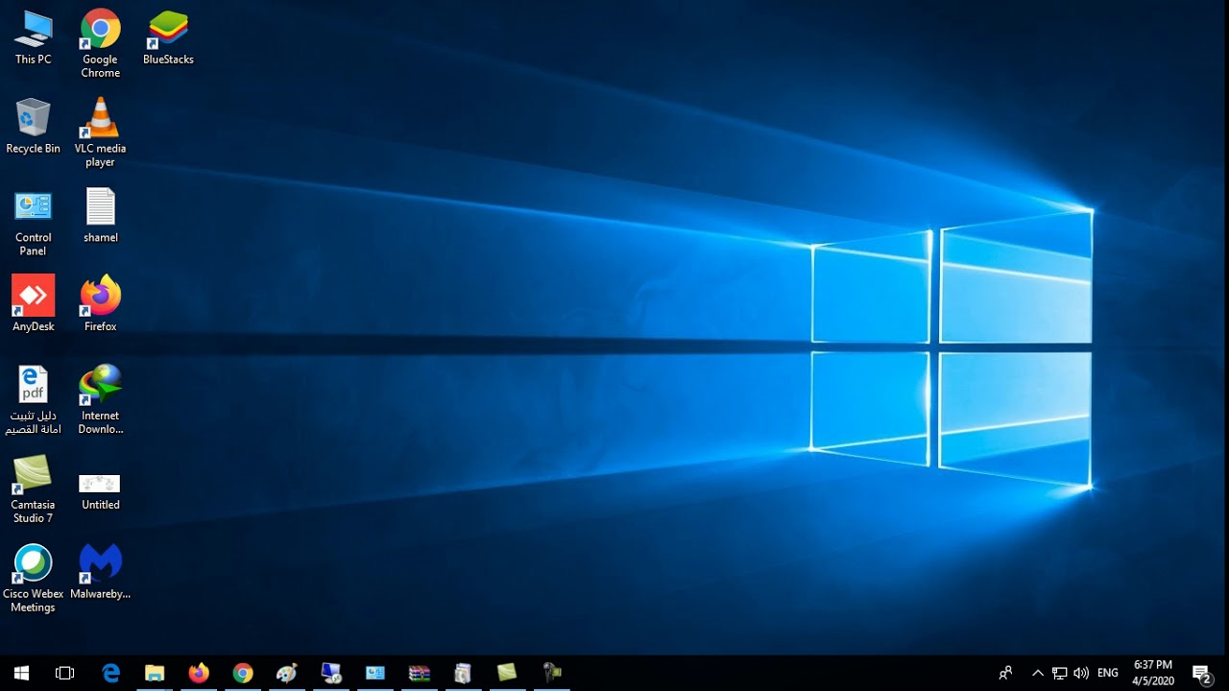This screenshot has width=1229, height=691.
Task: Launch Microsoft Edge from the taskbar
Action: tap(110, 673)
